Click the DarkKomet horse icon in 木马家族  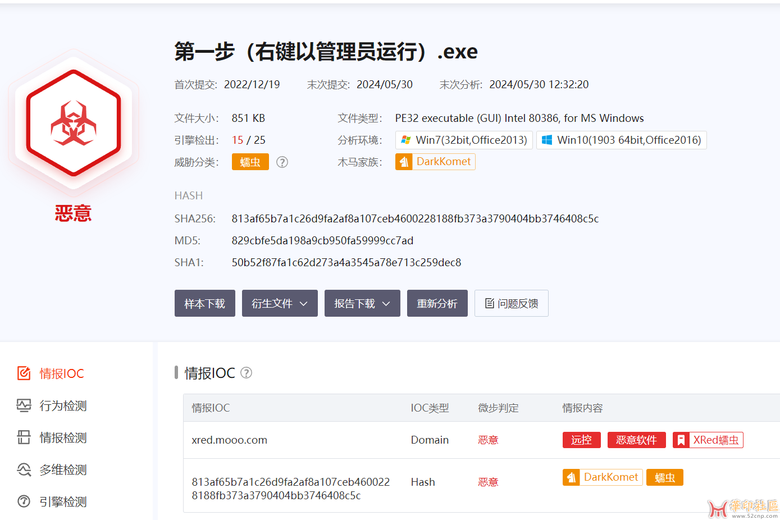point(404,162)
